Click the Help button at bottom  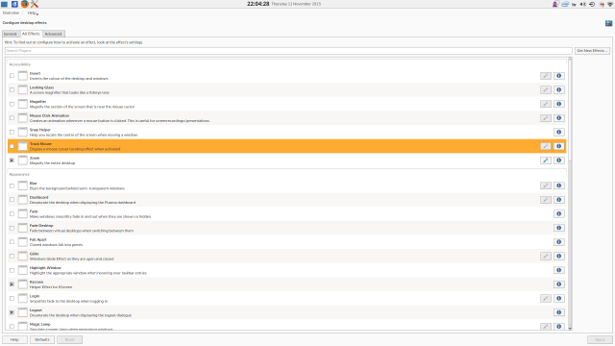click(x=15, y=339)
